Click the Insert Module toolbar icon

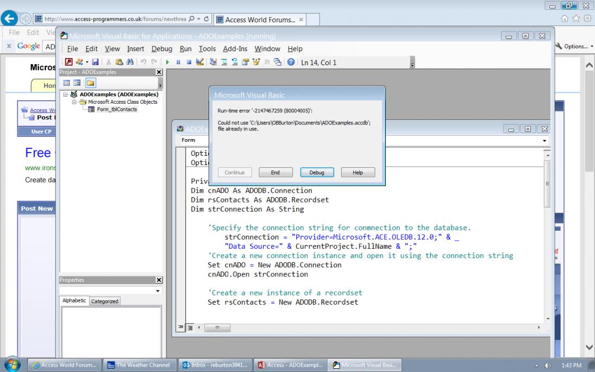pos(79,62)
